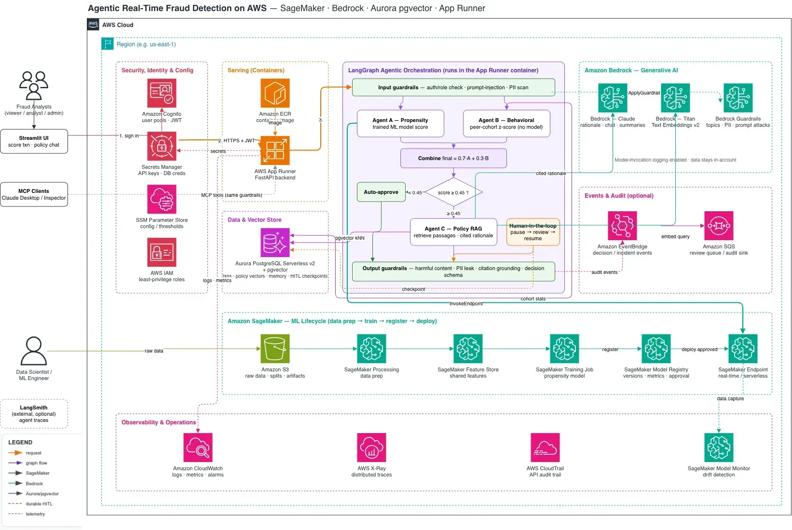Select the AWS App Runner icon
Viewport: 792px width, 530px height.
pos(275,150)
